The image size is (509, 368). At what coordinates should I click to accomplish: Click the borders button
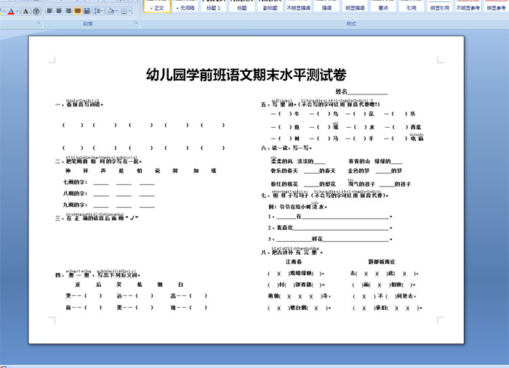click(124, 11)
